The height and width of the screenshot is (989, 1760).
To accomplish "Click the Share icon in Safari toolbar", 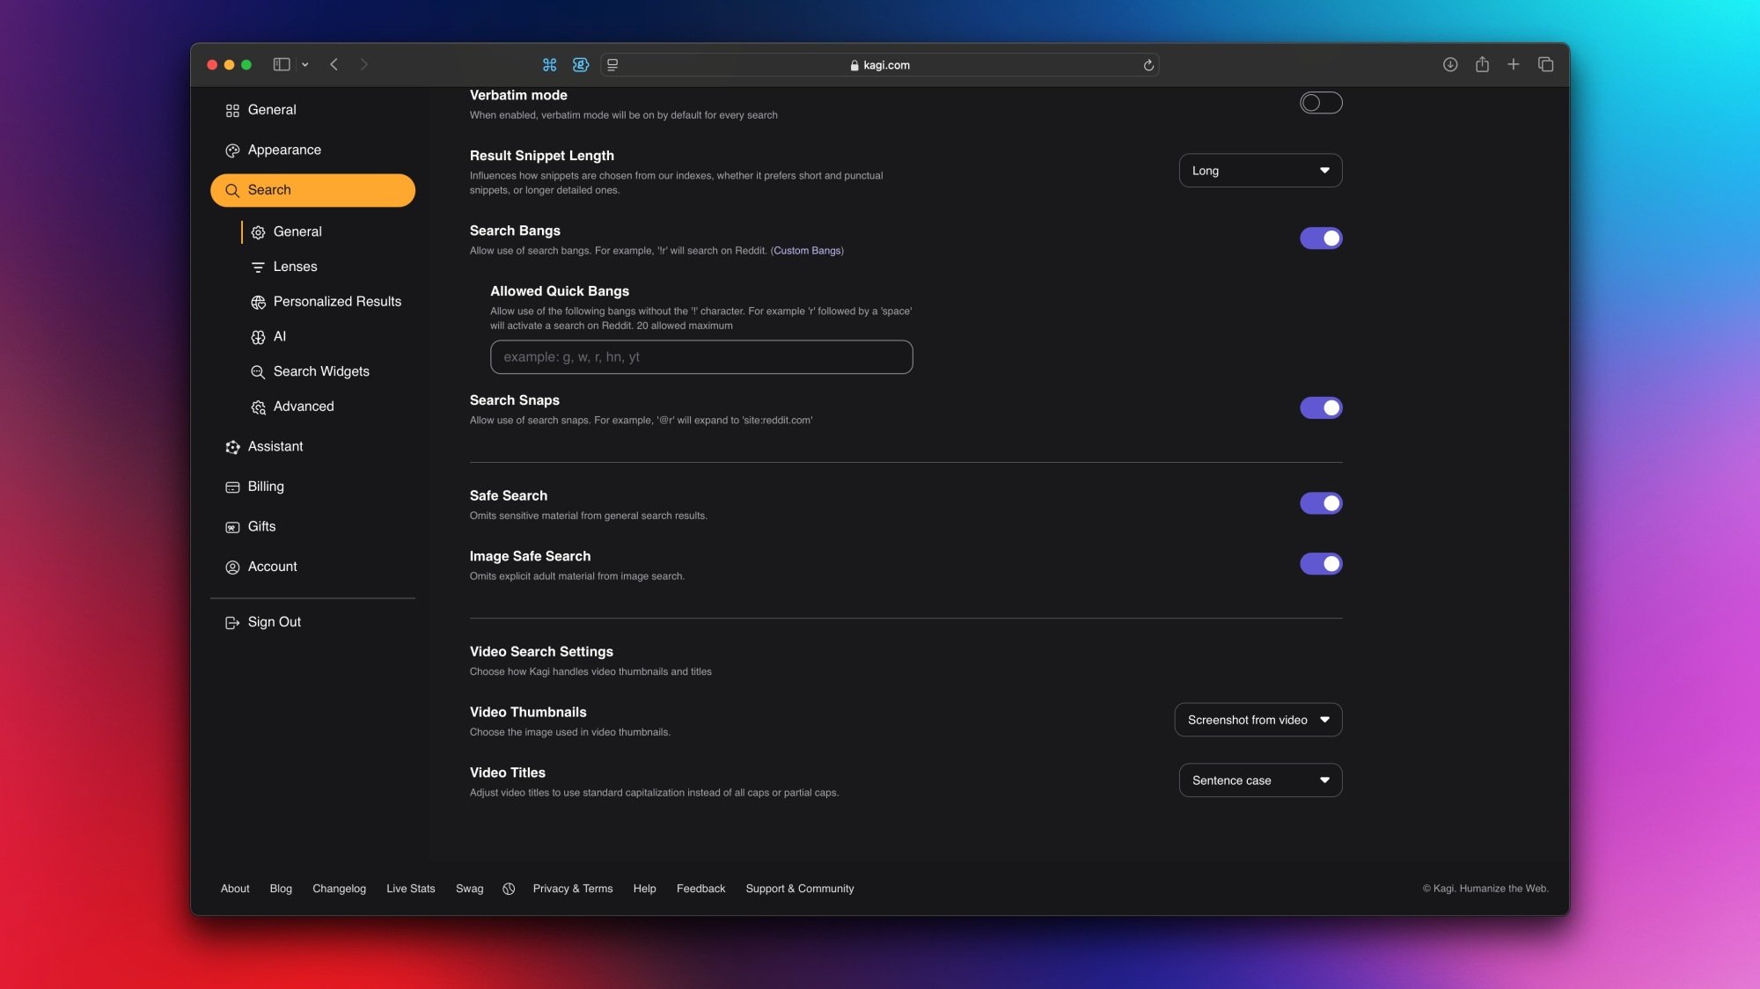I will pos(1482,64).
